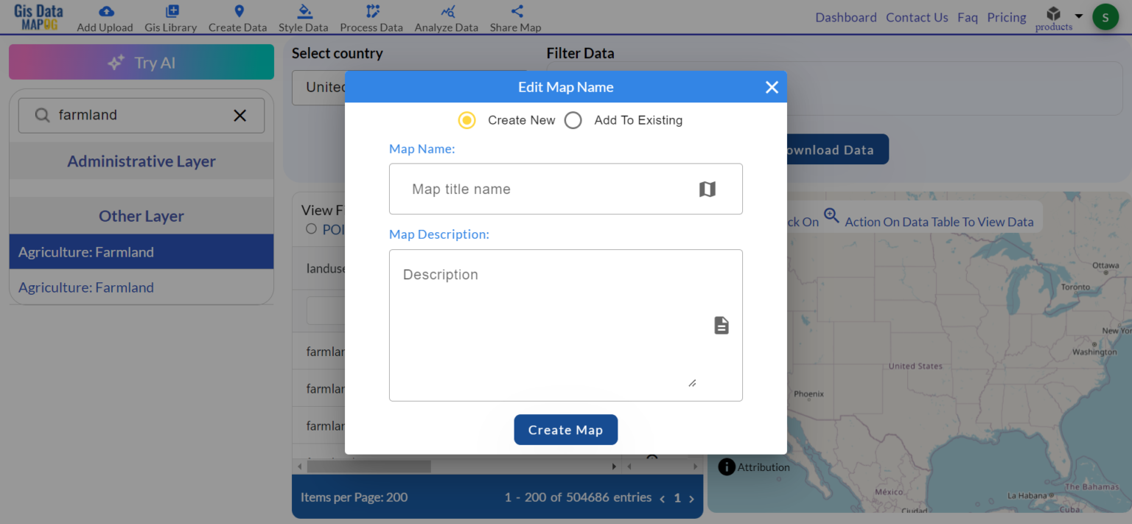Click the Gis Data MAPOG logo
Viewport: 1132px width, 524px height.
pyautogui.click(x=38, y=17)
